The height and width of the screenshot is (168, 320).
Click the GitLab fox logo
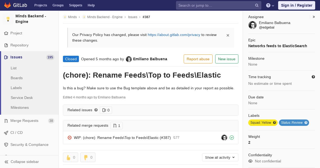7,5
